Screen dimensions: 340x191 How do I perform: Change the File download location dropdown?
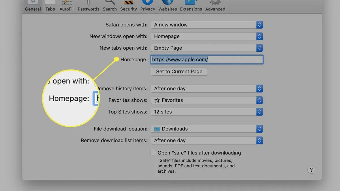coord(207,129)
